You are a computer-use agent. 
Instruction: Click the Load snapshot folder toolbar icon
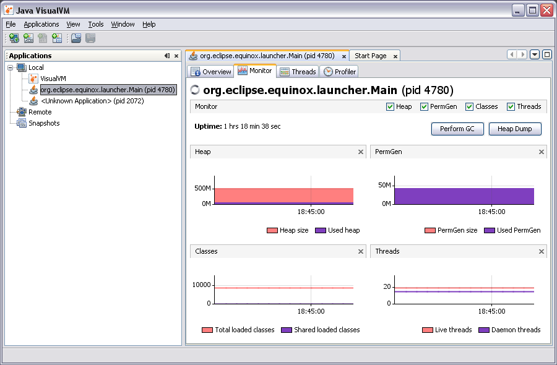pos(76,38)
